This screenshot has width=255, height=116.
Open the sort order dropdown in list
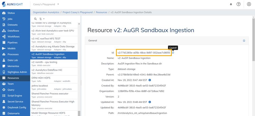[42, 19]
